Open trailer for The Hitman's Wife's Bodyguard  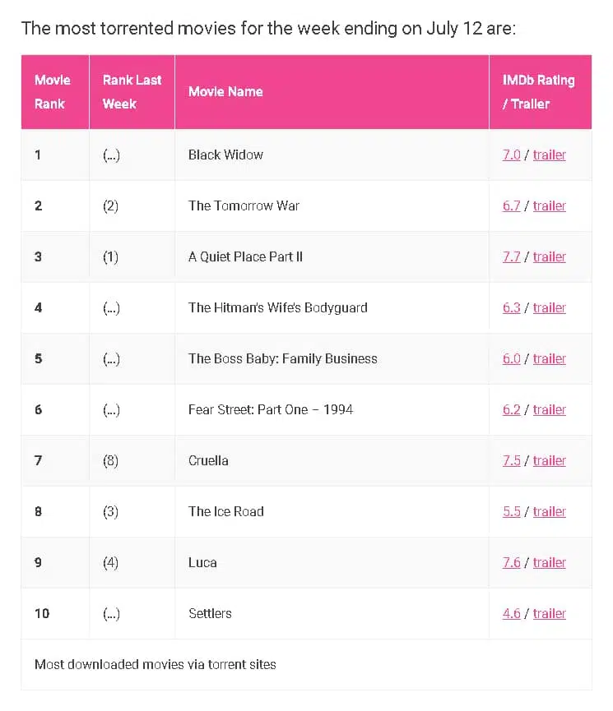(x=550, y=308)
